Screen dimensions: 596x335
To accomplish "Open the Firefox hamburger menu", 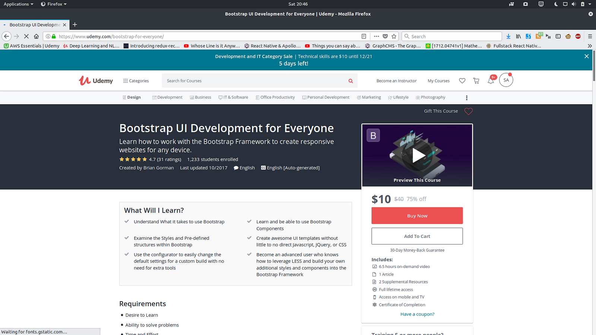I will 590,36.
